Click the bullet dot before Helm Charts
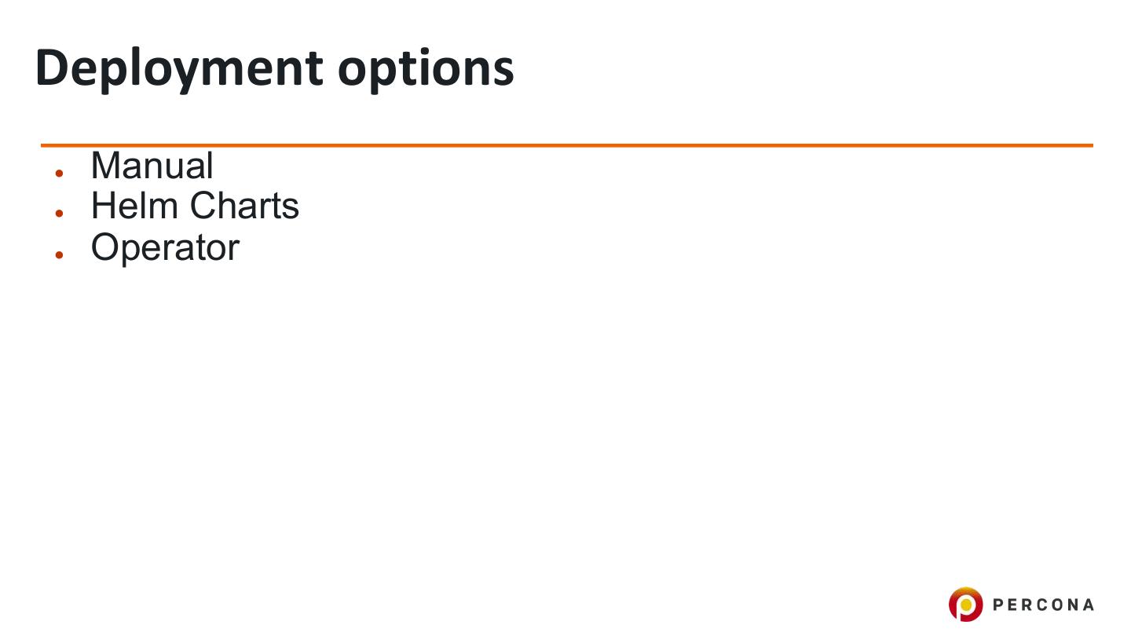The width and height of the screenshot is (1131, 636). coord(59,213)
